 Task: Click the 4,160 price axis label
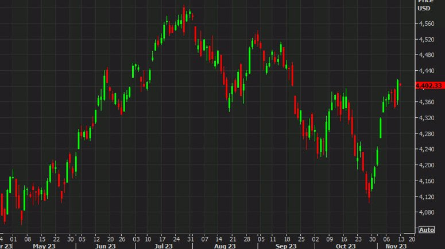pyautogui.click(x=427, y=181)
